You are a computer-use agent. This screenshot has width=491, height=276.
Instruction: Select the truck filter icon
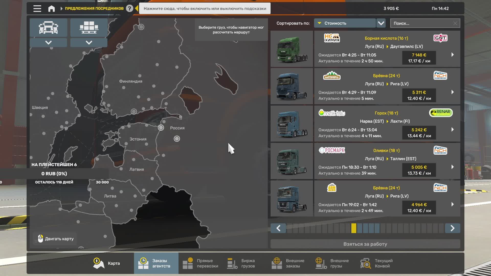tap(48, 27)
